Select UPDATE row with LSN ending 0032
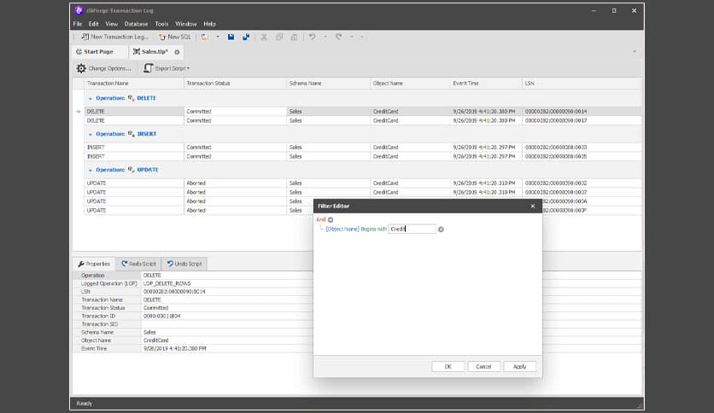This screenshot has width=714, height=413. click(362, 183)
